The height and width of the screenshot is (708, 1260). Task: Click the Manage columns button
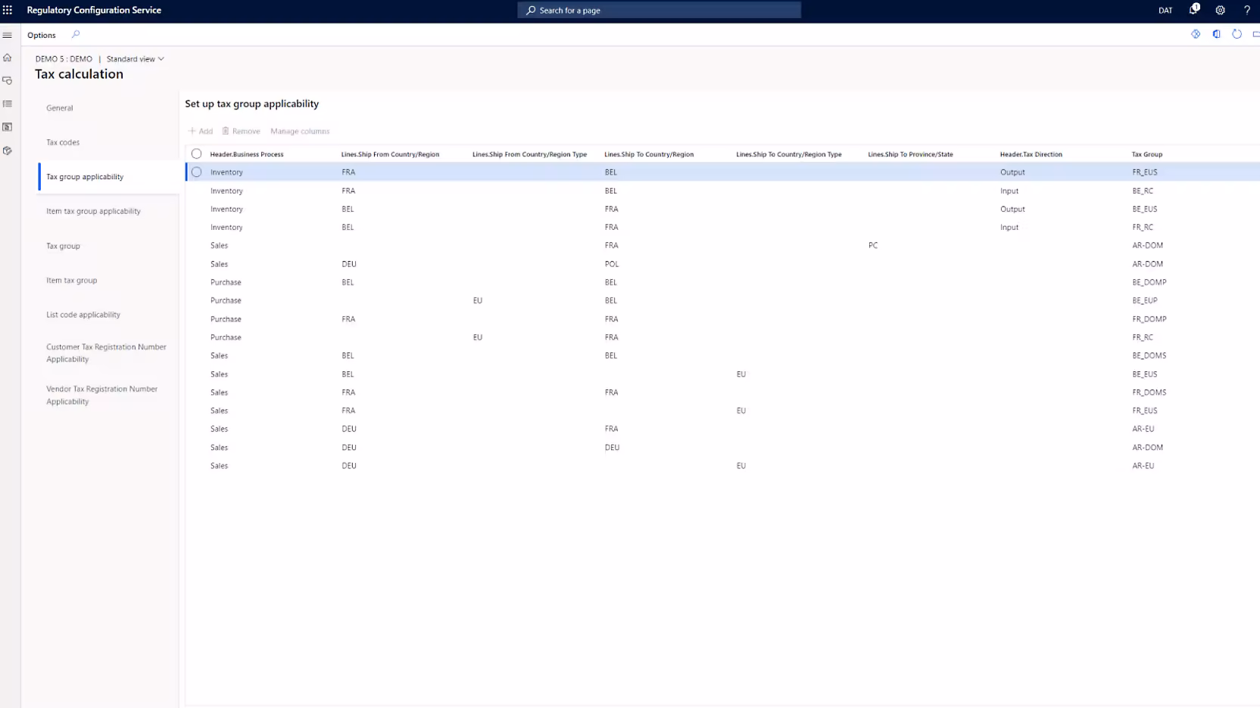pyautogui.click(x=300, y=131)
